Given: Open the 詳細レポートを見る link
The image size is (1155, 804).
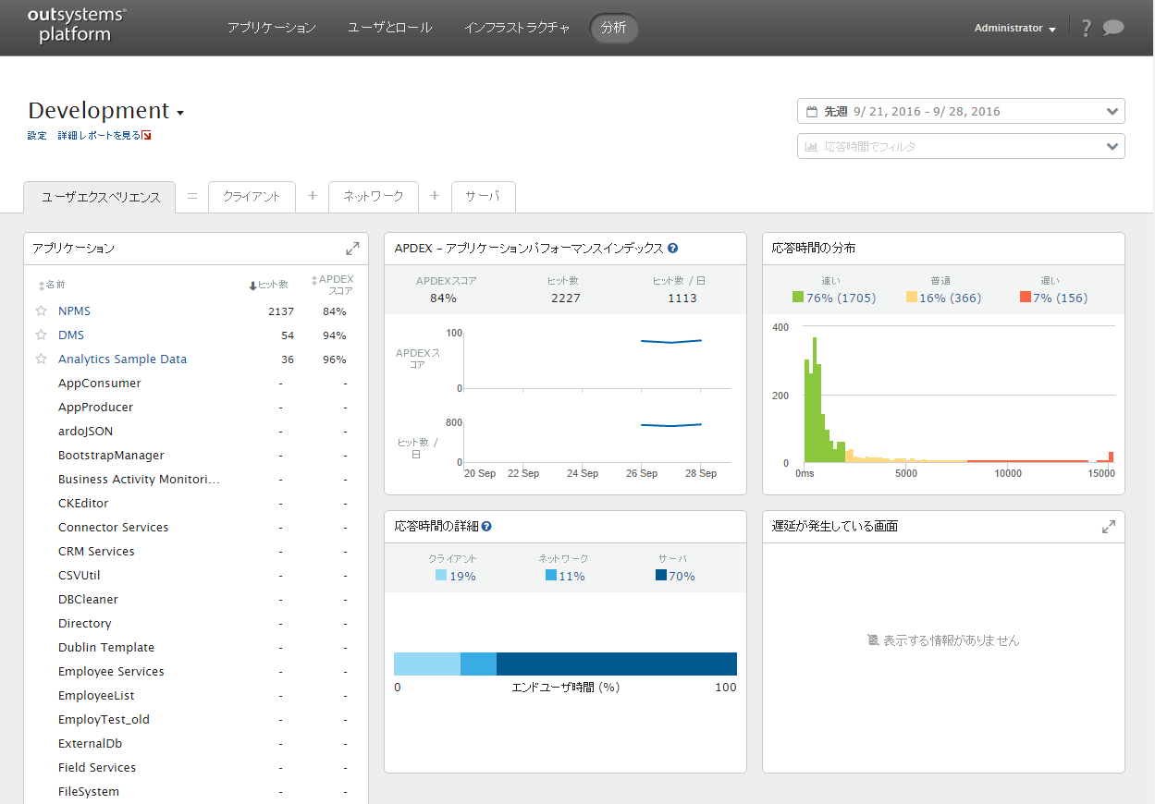Looking at the screenshot, I should tap(100, 136).
